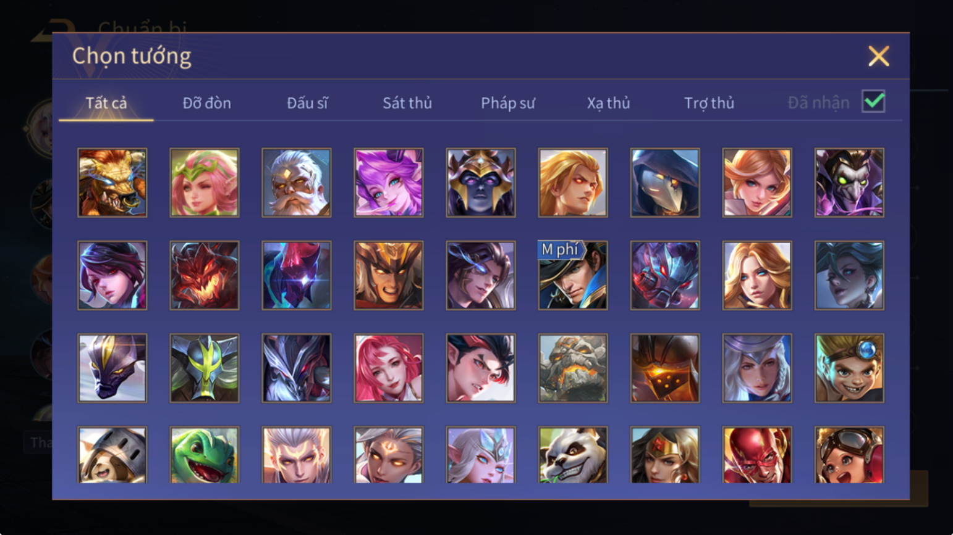Filter heroes by 'Xạ thủ' tab
This screenshot has width=953, height=535.
click(x=609, y=103)
